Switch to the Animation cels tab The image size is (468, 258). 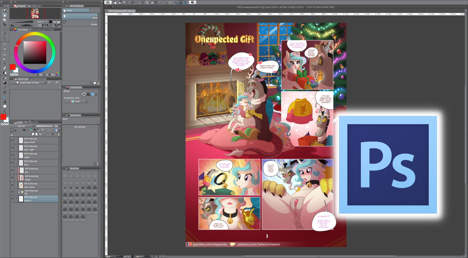38,79
